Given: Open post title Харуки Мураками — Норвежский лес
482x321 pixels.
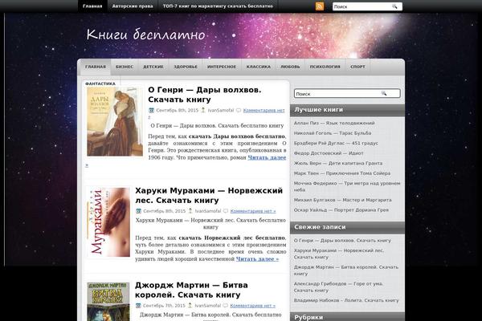Looking at the screenshot, I should pos(209,195).
